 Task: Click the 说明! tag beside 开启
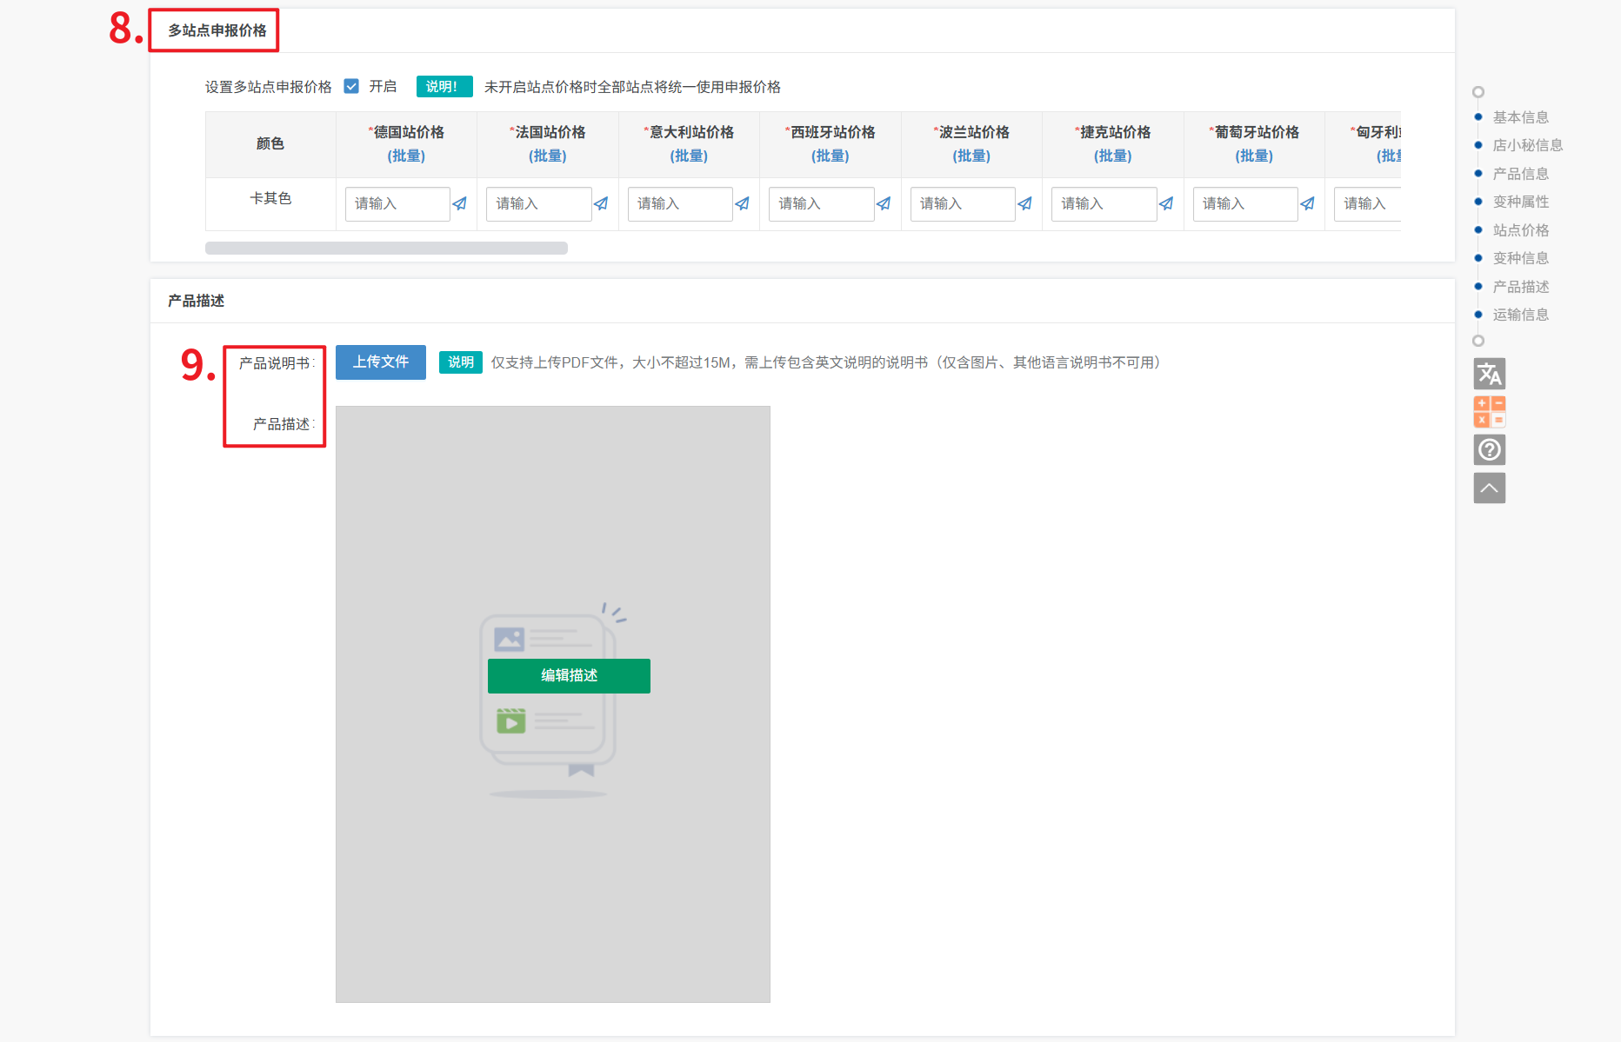point(444,86)
